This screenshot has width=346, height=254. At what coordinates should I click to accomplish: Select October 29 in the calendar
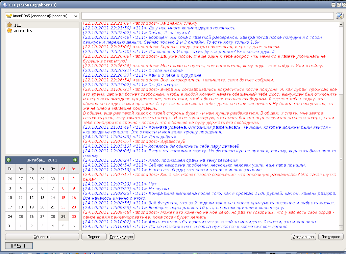(63, 217)
